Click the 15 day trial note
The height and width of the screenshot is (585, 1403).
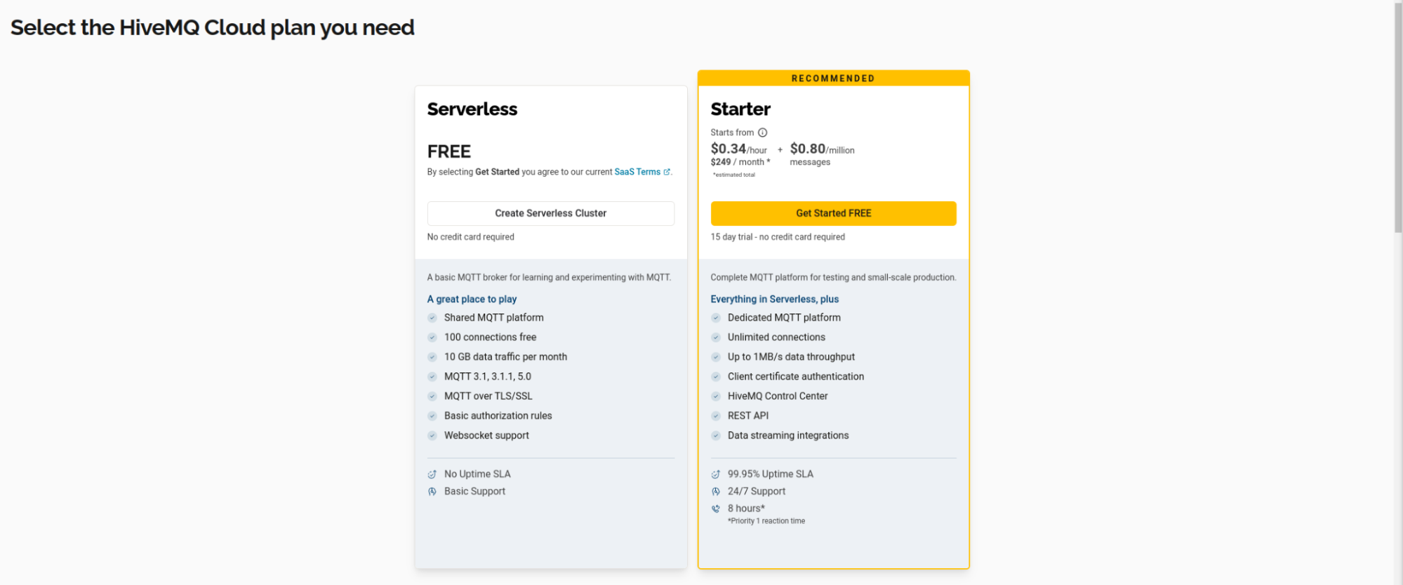tap(778, 237)
